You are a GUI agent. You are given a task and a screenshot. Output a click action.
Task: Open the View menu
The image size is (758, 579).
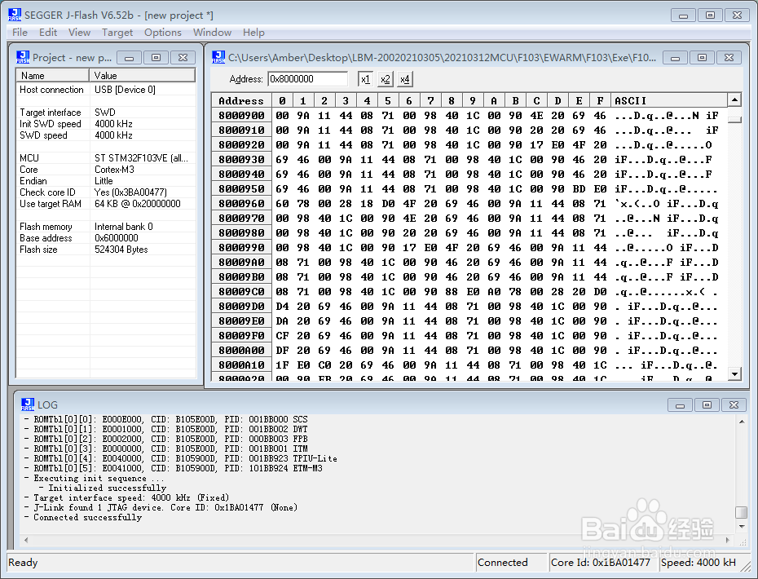tap(79, 33)
